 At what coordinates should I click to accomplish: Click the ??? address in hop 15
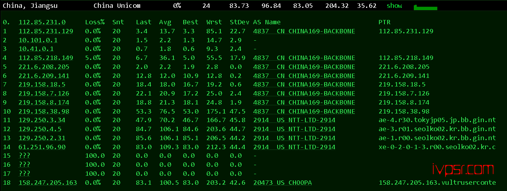click(x=24, y=156)
